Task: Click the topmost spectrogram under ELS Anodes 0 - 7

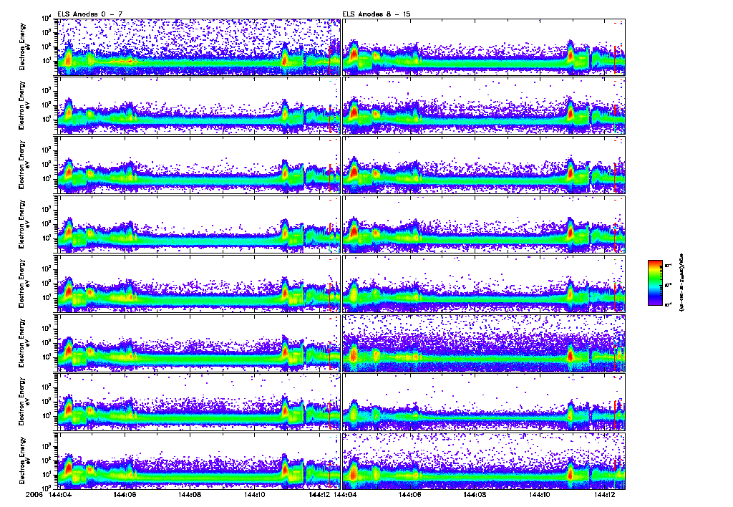Action: (x=199, y=47)
